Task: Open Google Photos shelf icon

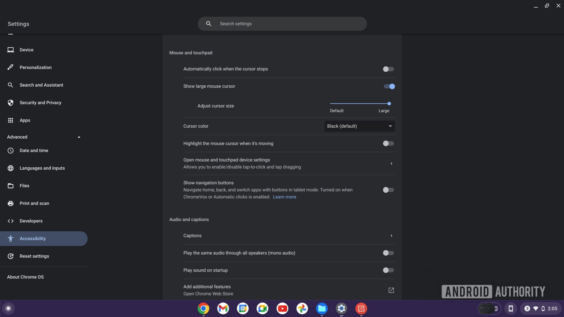Action: click(x=302, y=308)
